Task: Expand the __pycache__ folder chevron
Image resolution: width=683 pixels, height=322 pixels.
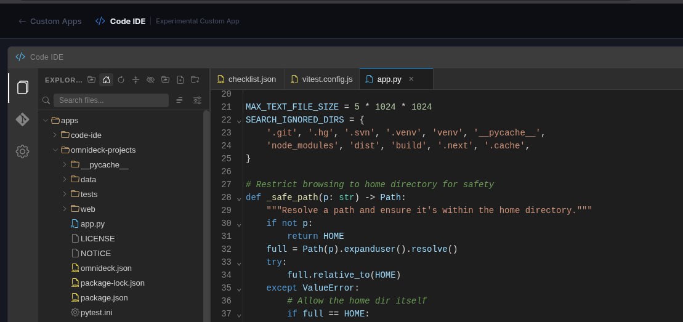Action: point(65,165)
